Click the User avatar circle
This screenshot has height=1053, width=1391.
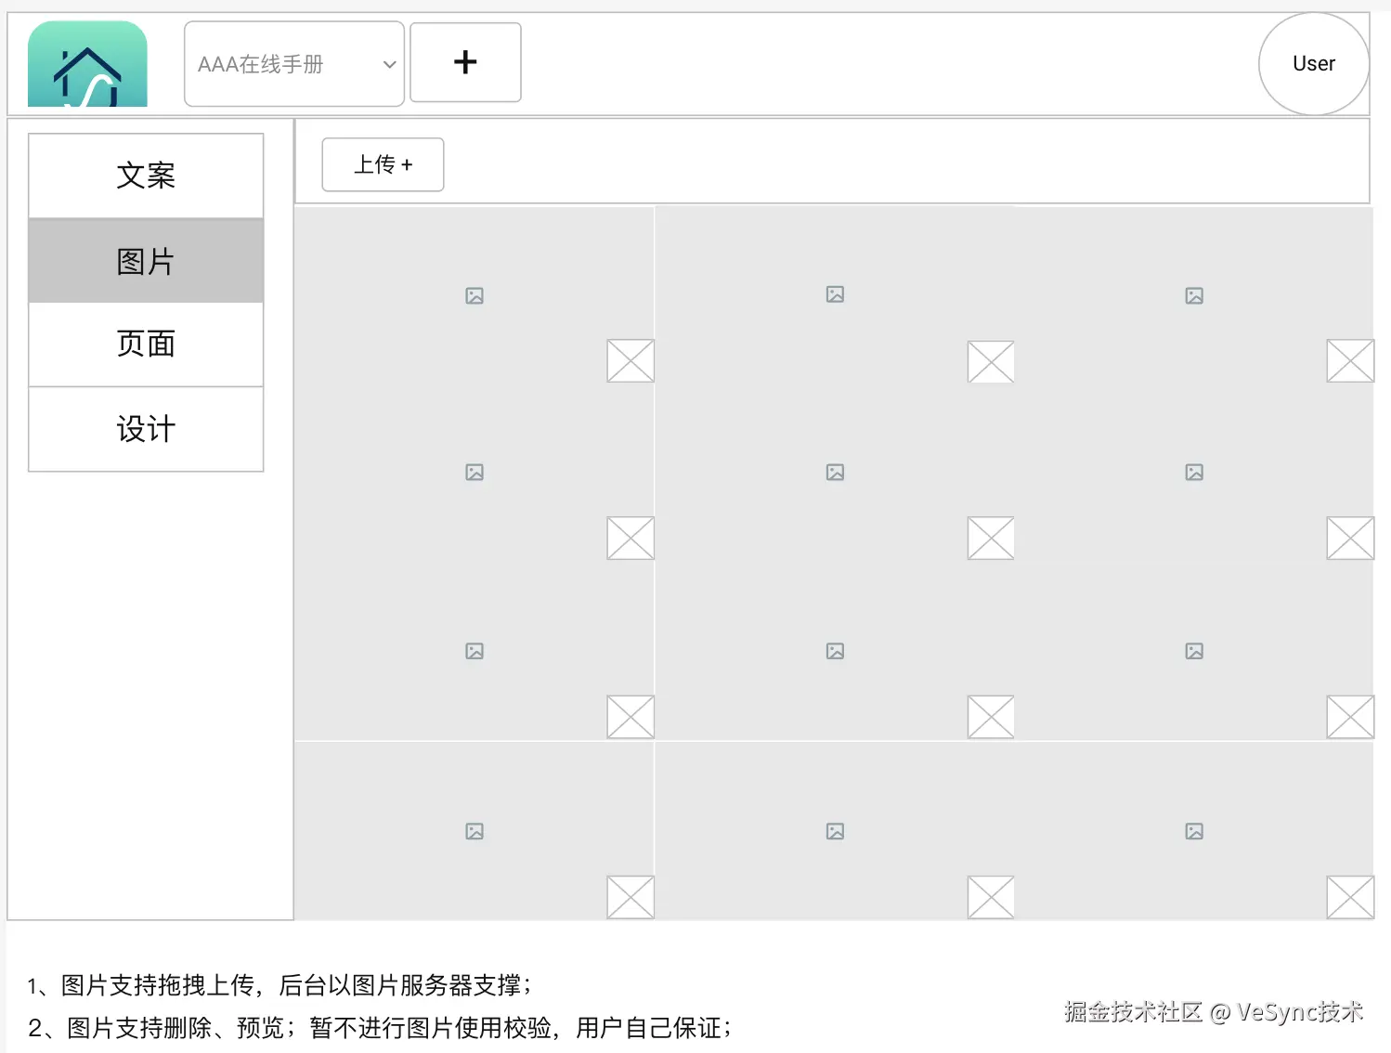pyautogui.click(x=1313, y=63)
